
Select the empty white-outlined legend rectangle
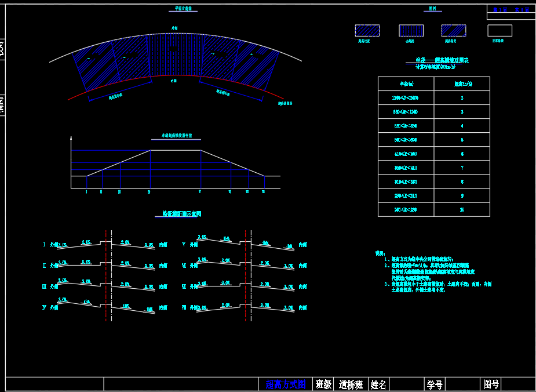pos(499,31)
